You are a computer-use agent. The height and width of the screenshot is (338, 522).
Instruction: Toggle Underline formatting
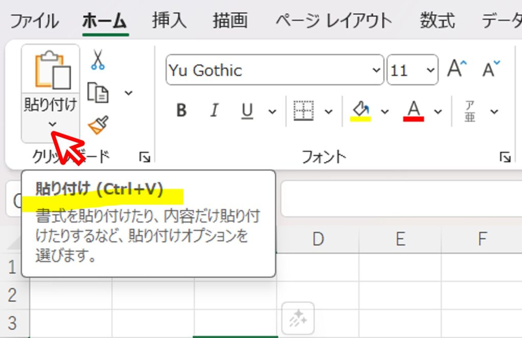[248, 111]
